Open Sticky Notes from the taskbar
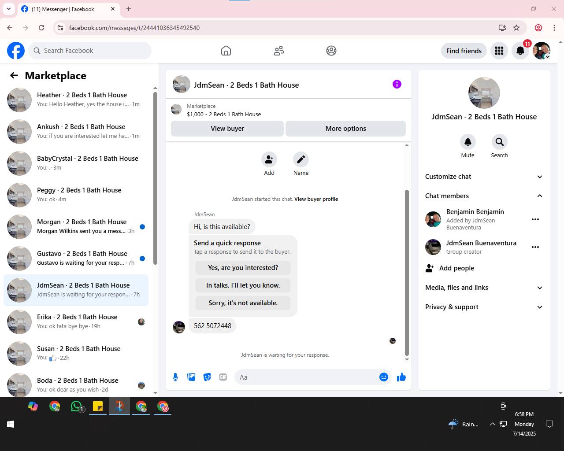This screenshot has height=451, width=564. click(x=98, y=406)
